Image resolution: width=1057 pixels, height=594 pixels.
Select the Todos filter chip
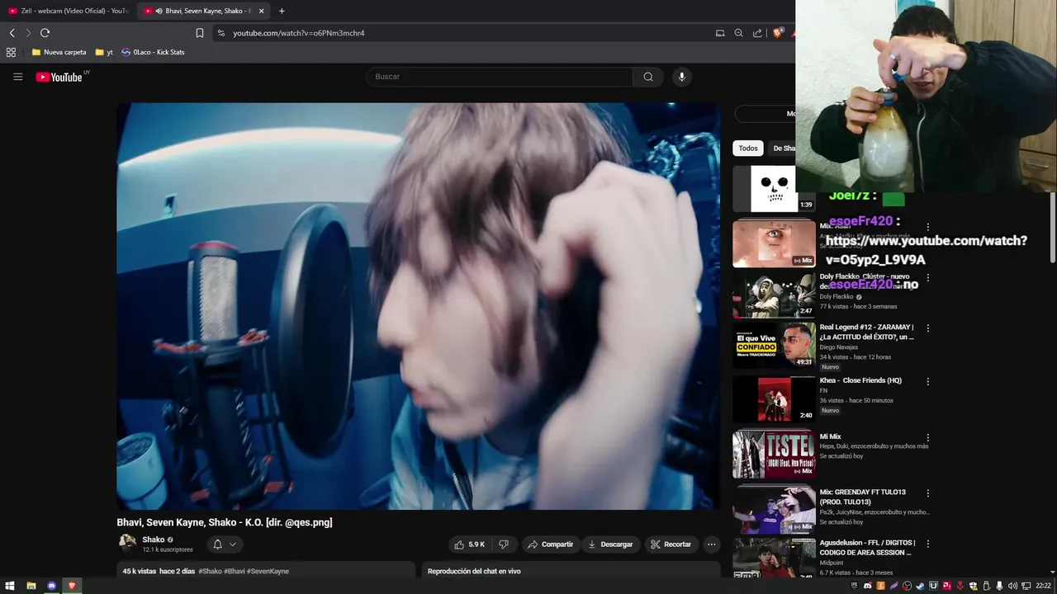[748, 148]
